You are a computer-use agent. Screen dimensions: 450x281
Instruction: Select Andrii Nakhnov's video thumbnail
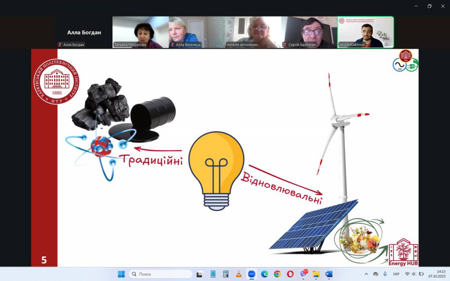(x=366, y=32)
